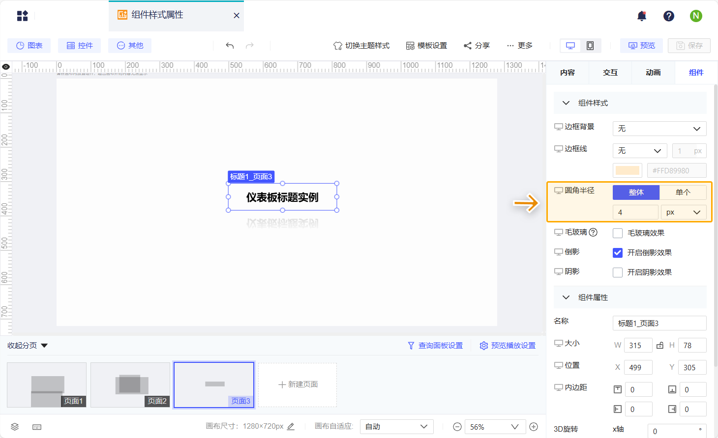Open the 边框背景 dropdown
The width and height of the screenshot is (718, 438).
[659, 129]
